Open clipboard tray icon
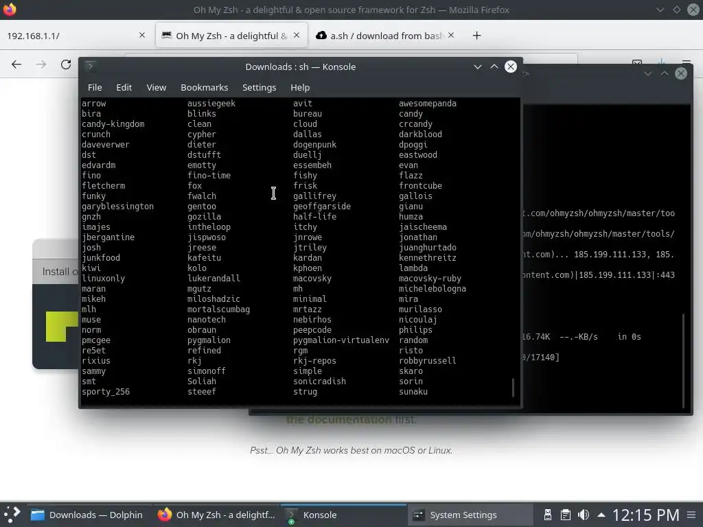The image size is (703, 527). coord(566,515)
